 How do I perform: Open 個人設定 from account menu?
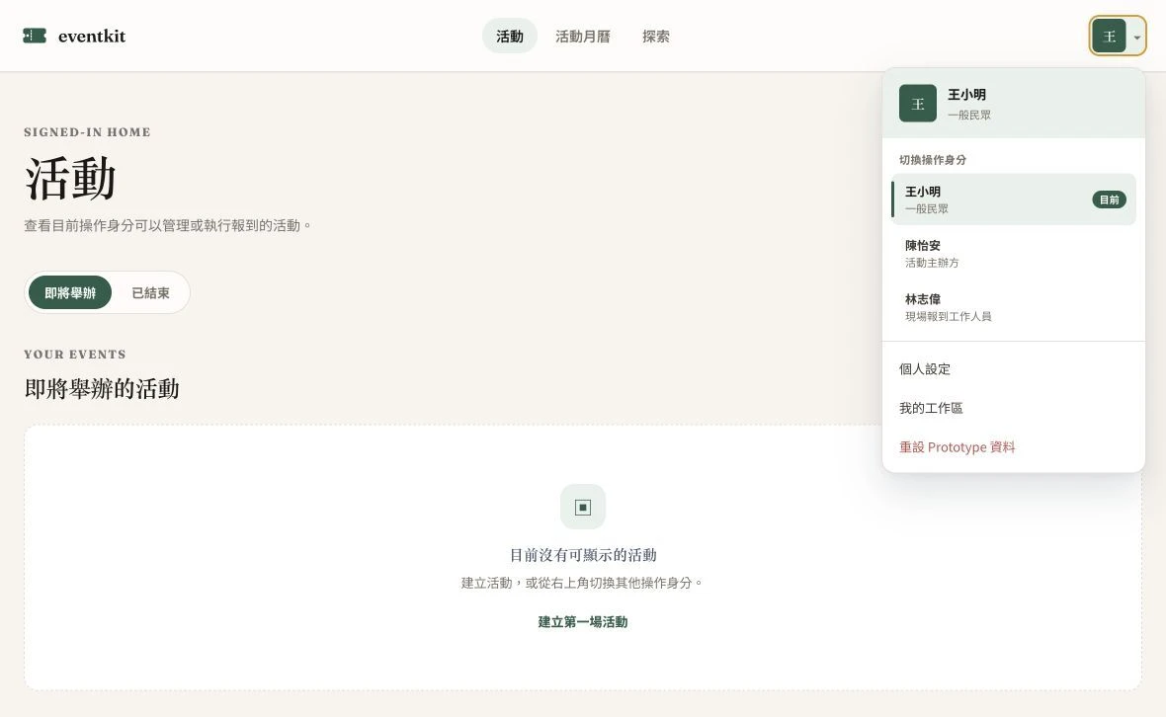pos(1014,369)
